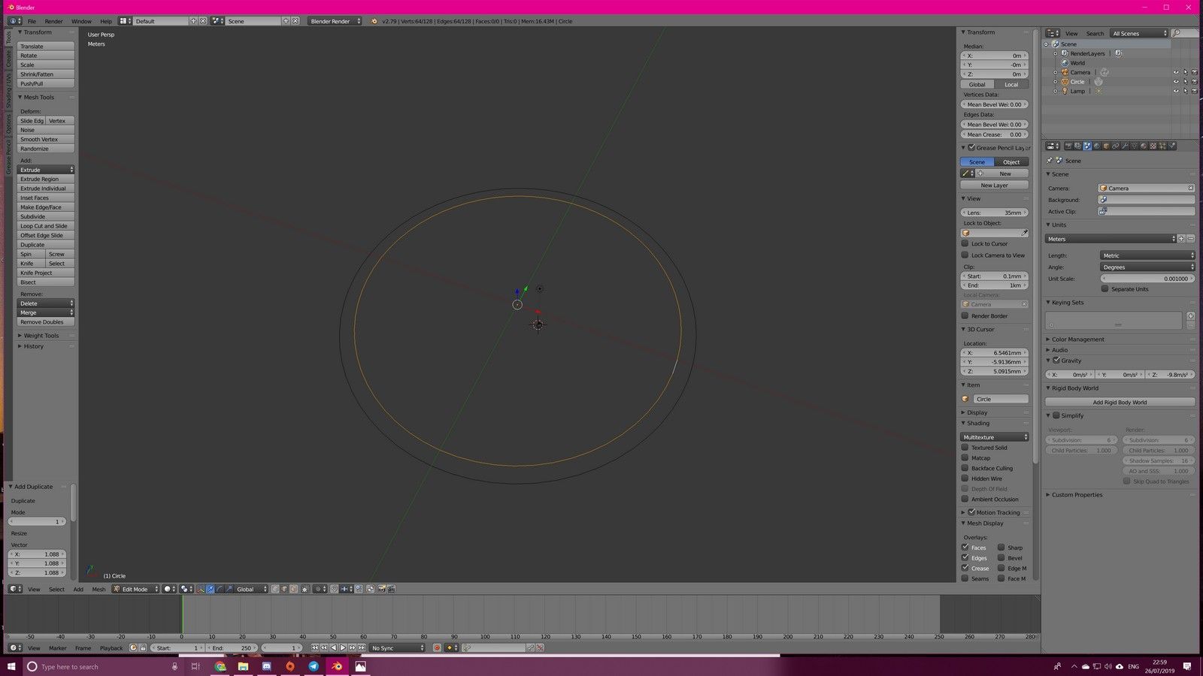Open Length unit Metric dropdown
The image size is (1203, 676).
(1147, 255)
